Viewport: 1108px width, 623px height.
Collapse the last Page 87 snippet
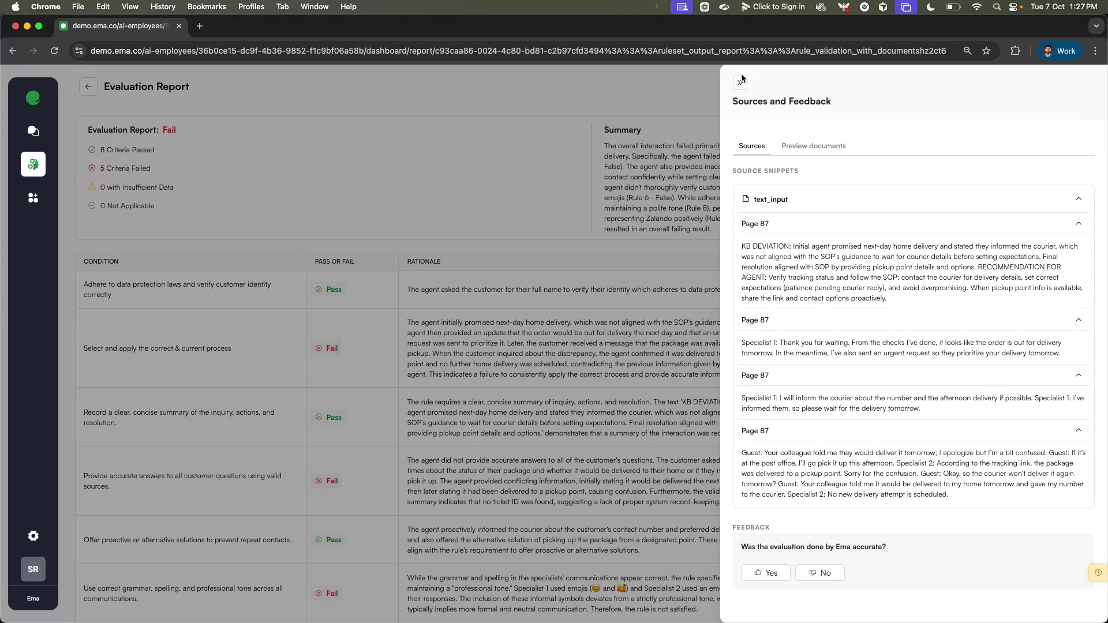pos(1079,430)
